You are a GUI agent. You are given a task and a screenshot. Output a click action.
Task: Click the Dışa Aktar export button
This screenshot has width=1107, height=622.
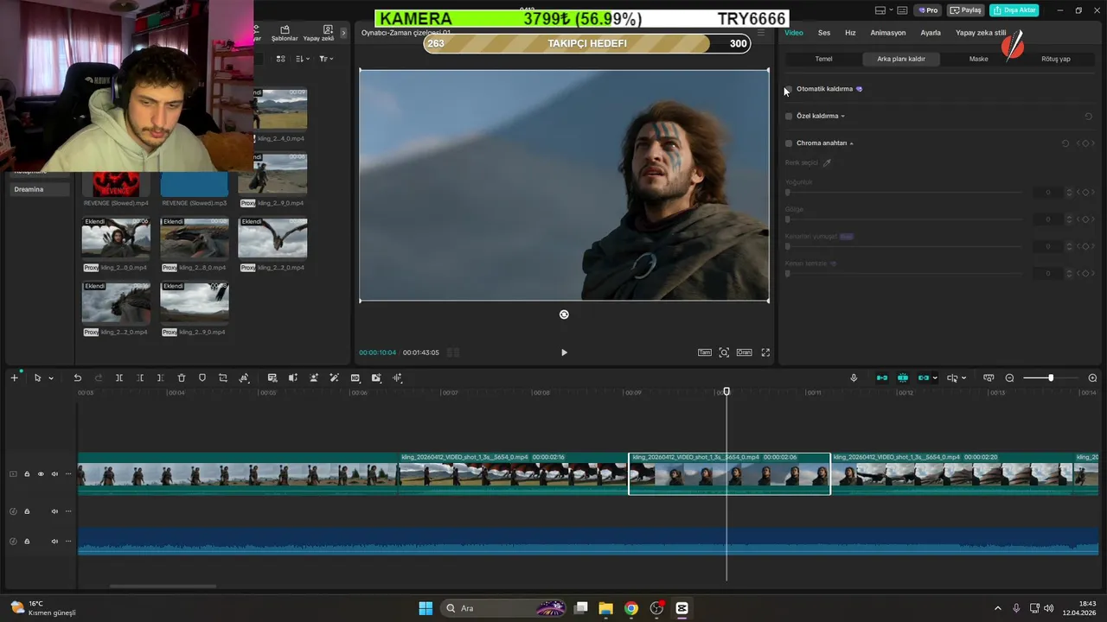click(x=1014, y=10)
